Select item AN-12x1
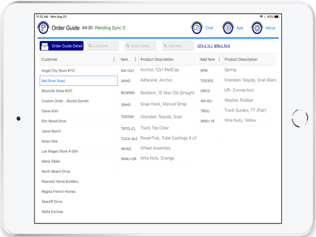 (x=127, y=70)
